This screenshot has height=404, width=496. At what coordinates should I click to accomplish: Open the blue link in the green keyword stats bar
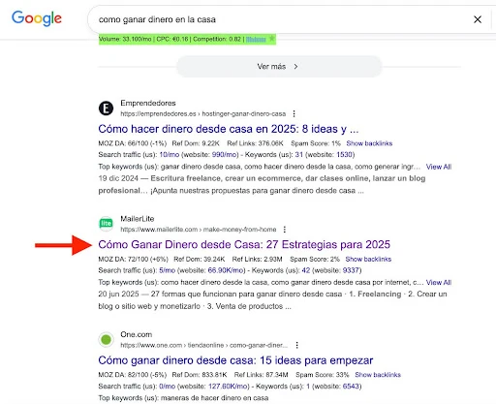256,39
